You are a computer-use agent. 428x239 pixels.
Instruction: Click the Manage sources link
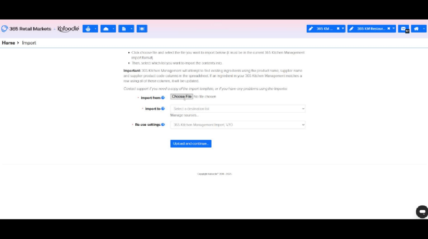(x=184, y=115)
